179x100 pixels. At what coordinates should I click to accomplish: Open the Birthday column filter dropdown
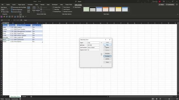pyautogui.click(x=16, y=25)
